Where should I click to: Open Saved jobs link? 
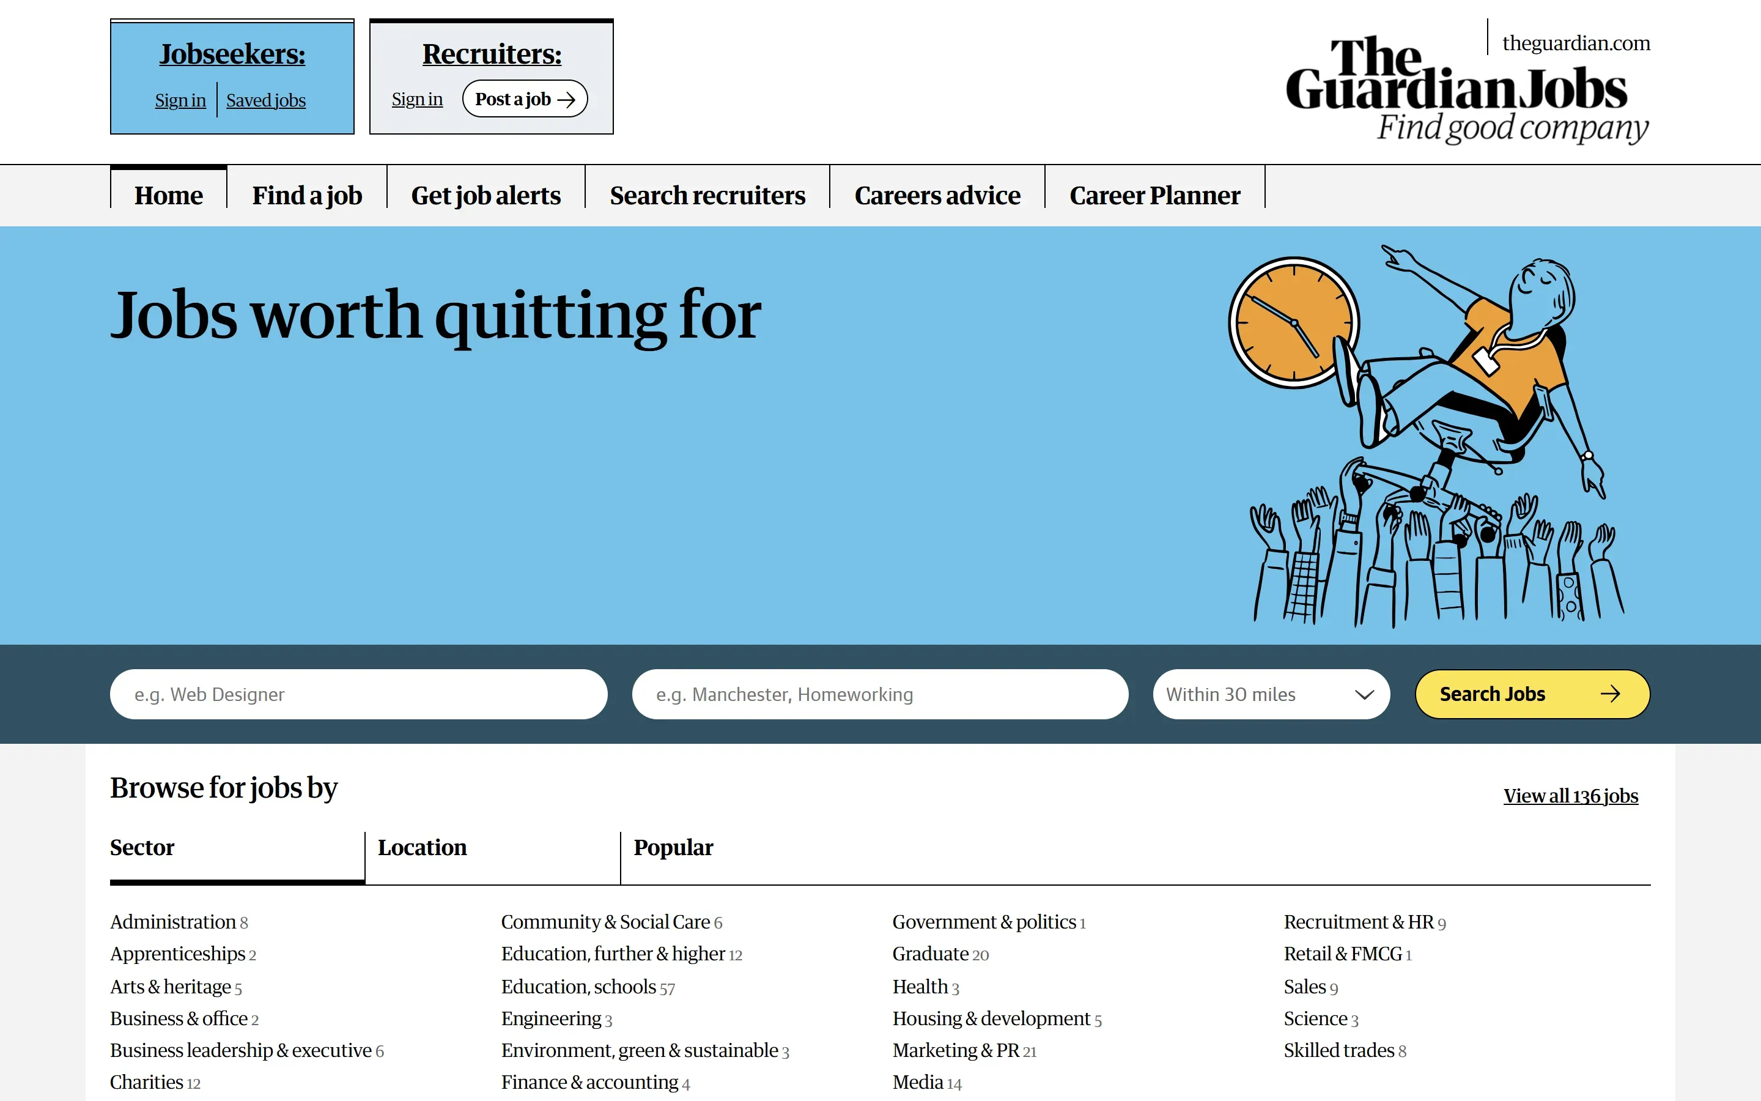[x=265, y=100]
